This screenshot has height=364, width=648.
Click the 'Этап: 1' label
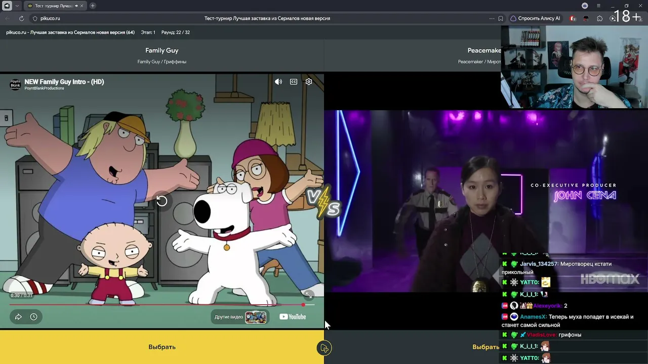point(148,32)
